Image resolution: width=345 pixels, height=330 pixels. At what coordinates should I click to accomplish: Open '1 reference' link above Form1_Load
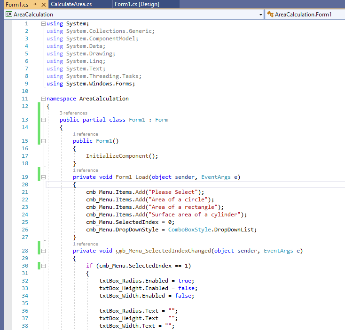point(86,170)
